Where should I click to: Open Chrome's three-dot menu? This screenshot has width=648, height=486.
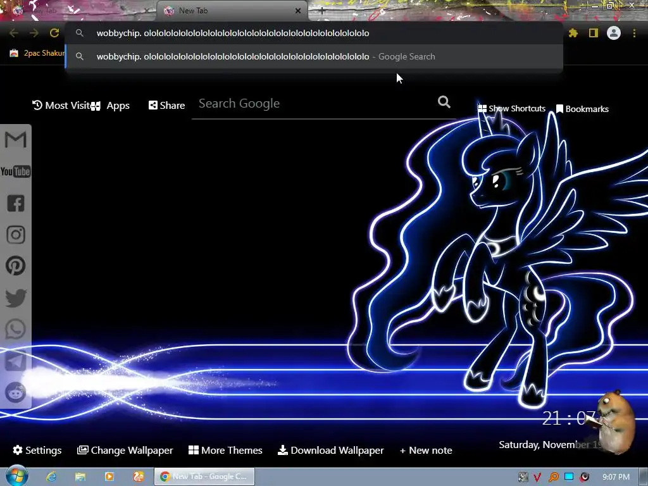click(x=634, y=33)
